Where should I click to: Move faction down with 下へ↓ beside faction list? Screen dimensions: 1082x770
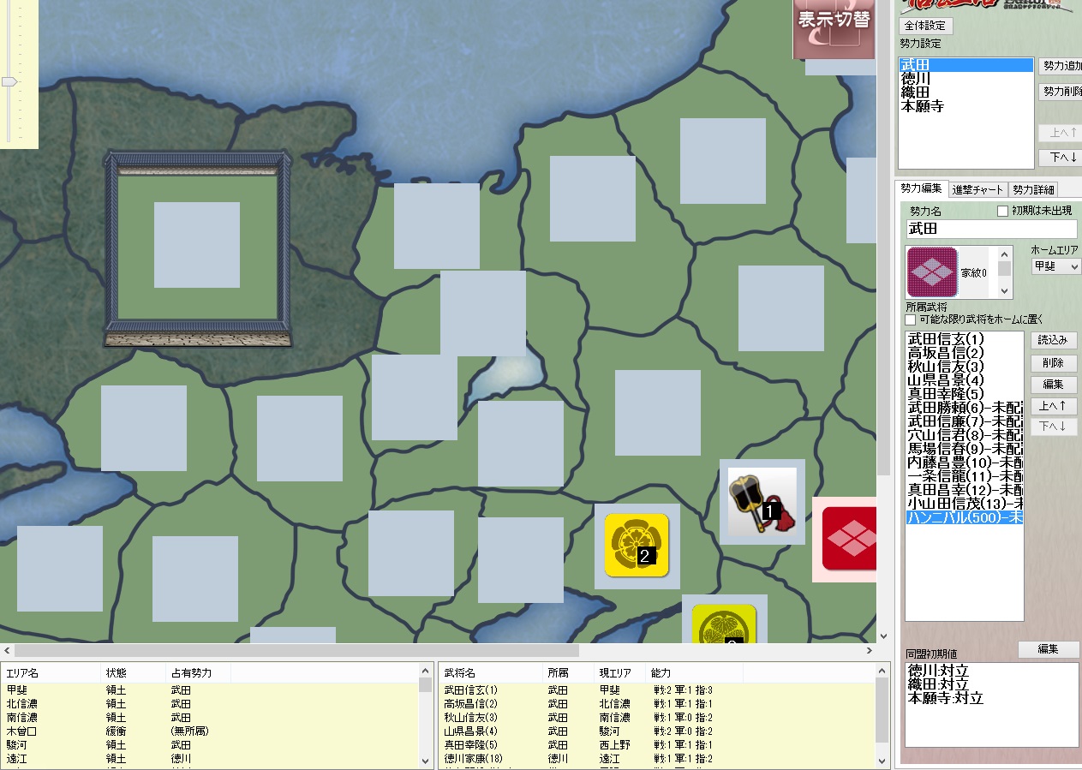[x=1061, y=158]
